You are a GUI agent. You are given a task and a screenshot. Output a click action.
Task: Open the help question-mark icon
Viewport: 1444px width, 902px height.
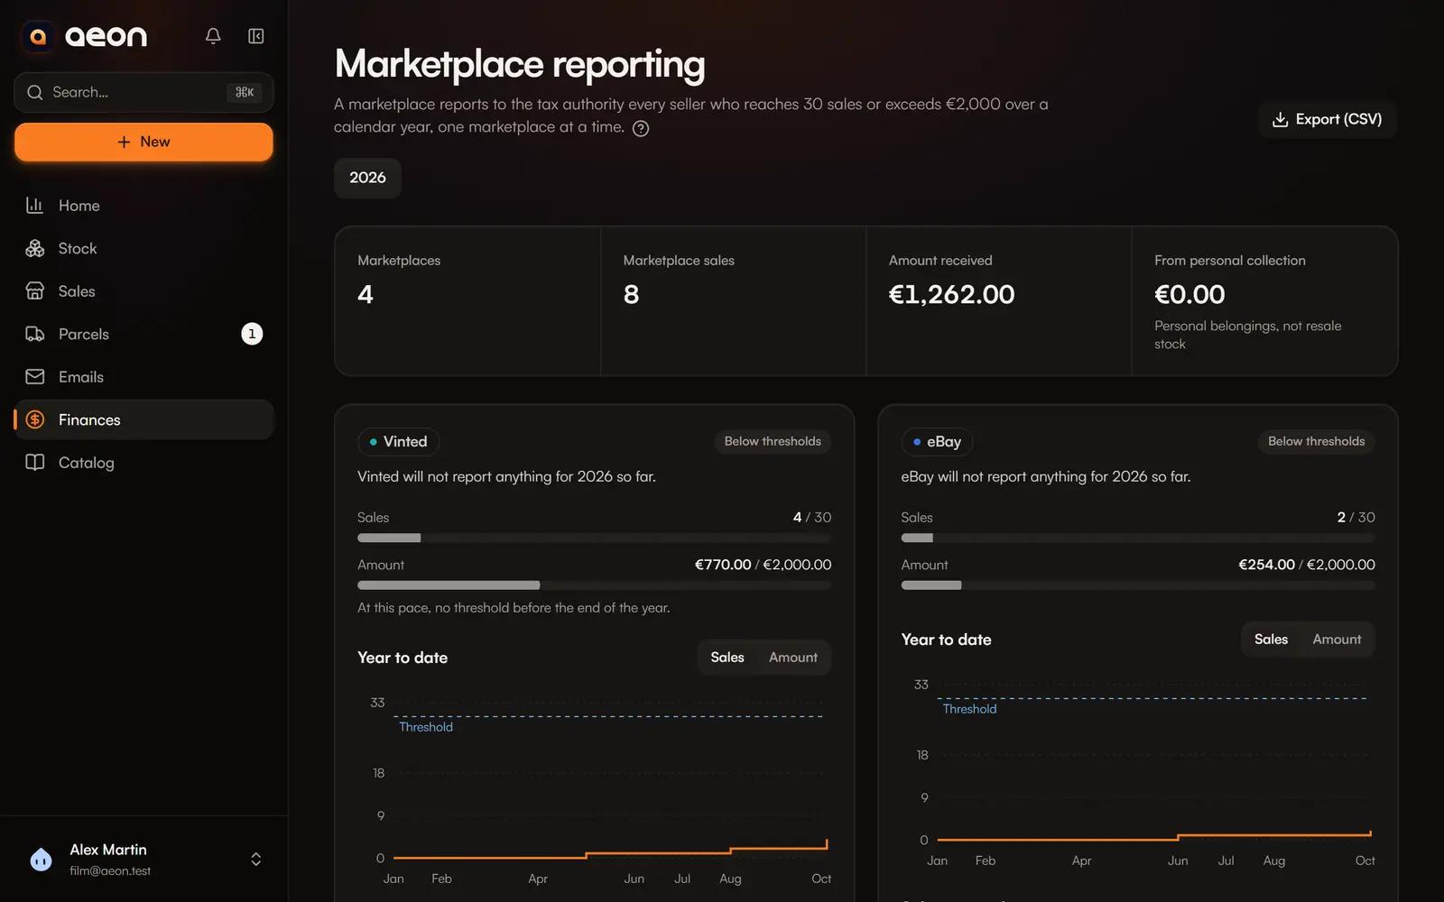click(641, 128)
